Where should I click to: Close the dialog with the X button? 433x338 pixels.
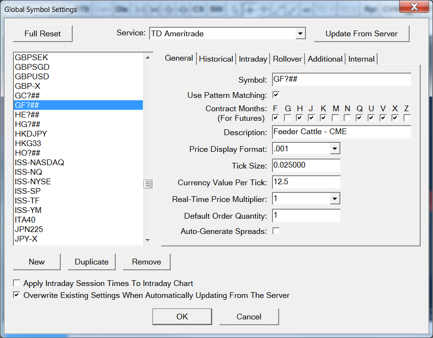[414, 7]
